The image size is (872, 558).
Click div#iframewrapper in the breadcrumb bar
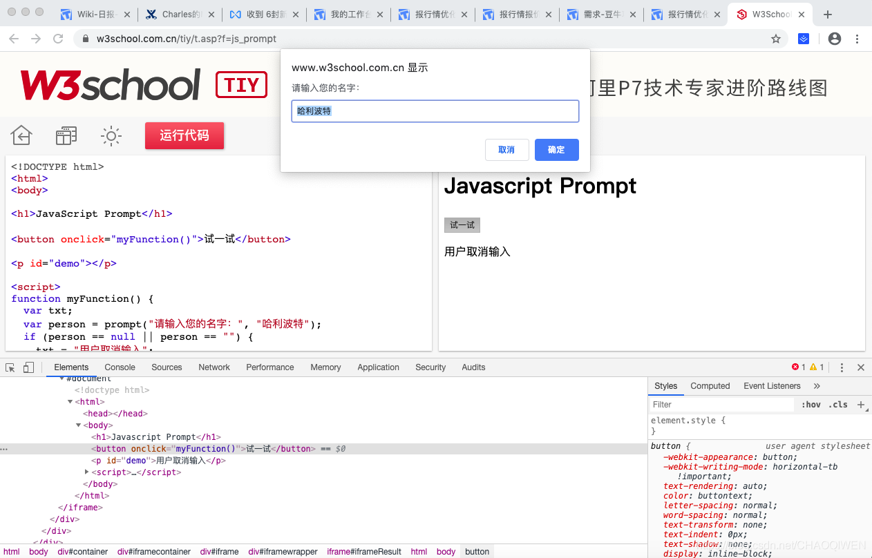click(x=283, y=552)
